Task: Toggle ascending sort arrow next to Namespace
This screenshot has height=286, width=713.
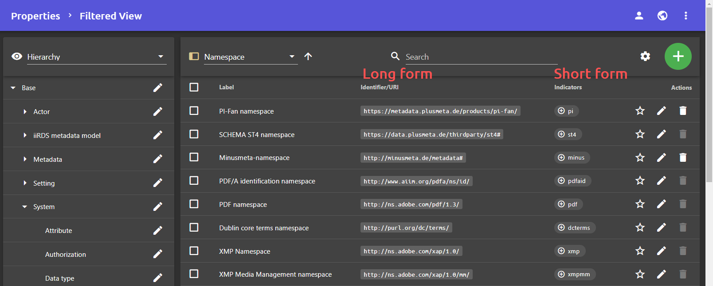Action: point(308,56)
